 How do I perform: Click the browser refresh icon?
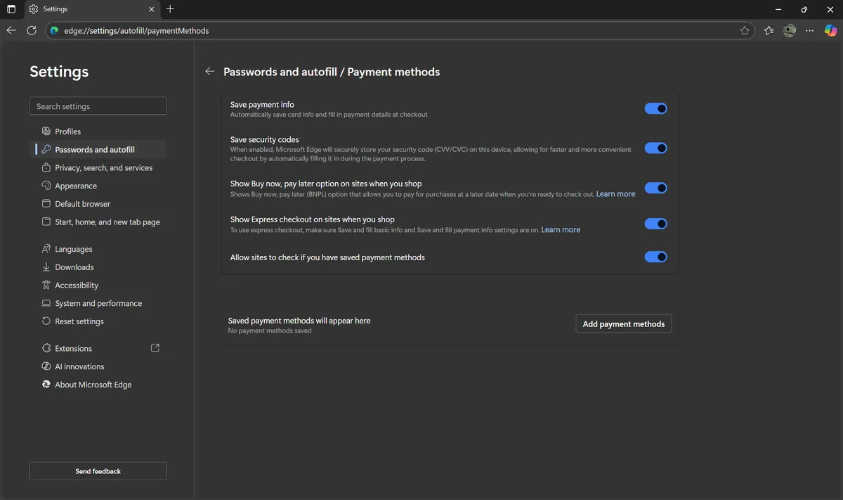pyautogui.click(x=32, y=31)
